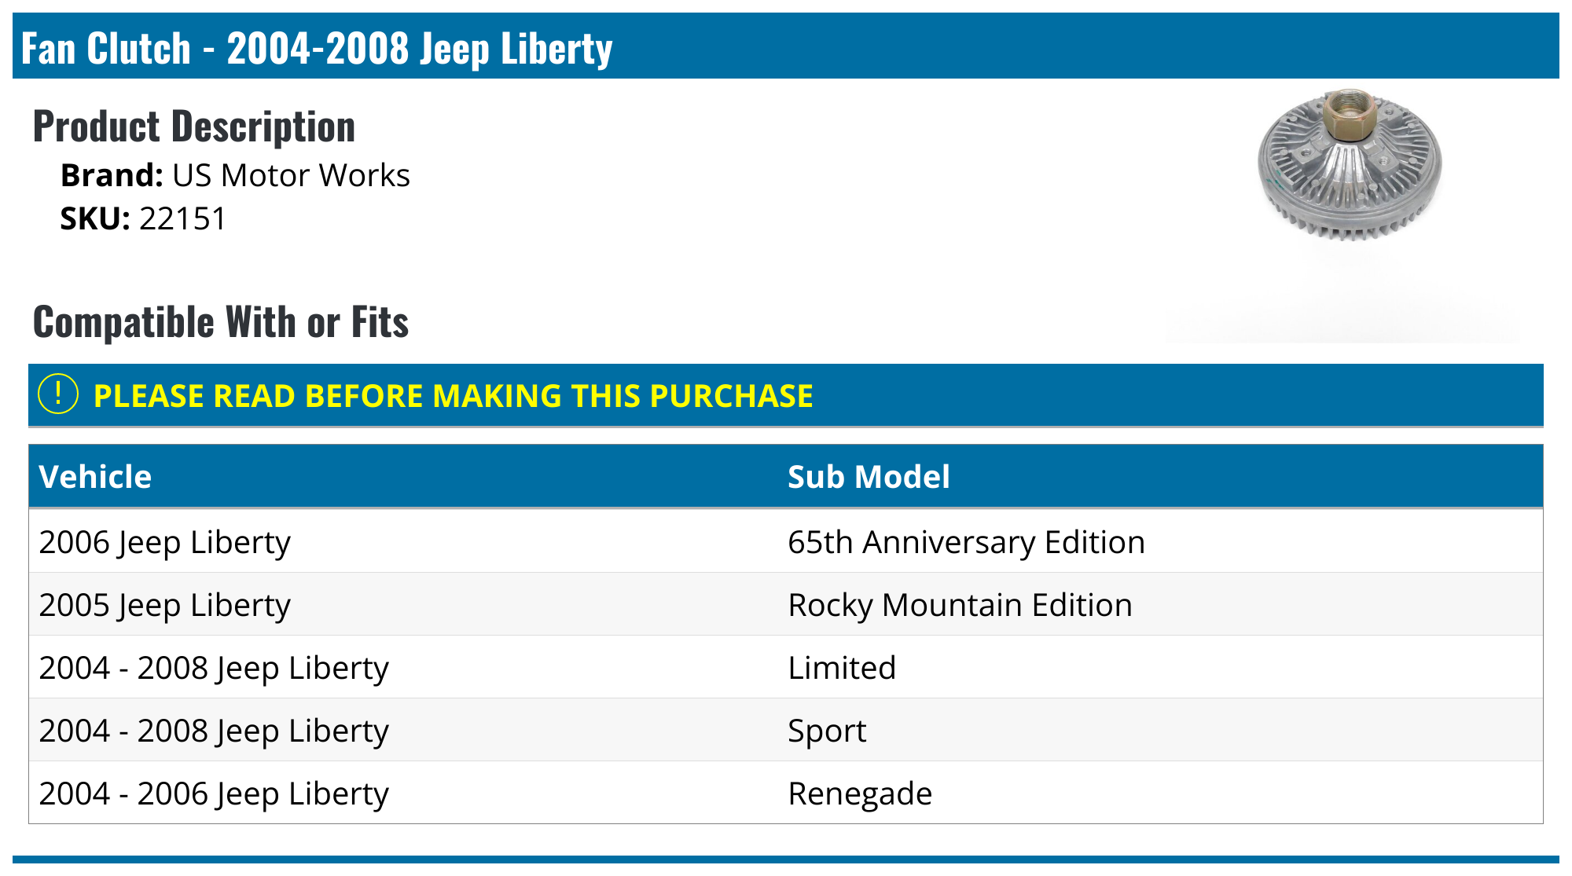Click the Renegade sub model cell
1572x876 pixels.
pyautogui.click(x=860, y=794)
